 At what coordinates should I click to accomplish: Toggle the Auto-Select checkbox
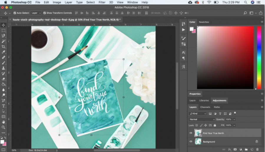coord(15,13)
